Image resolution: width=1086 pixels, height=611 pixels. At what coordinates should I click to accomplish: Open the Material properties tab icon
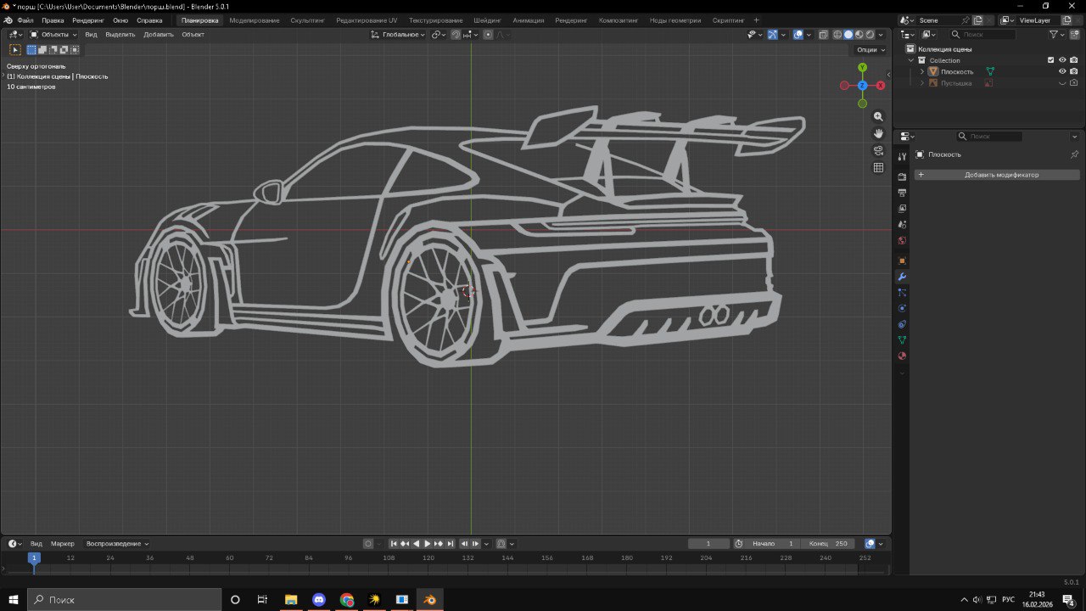[x=902, y=356]
